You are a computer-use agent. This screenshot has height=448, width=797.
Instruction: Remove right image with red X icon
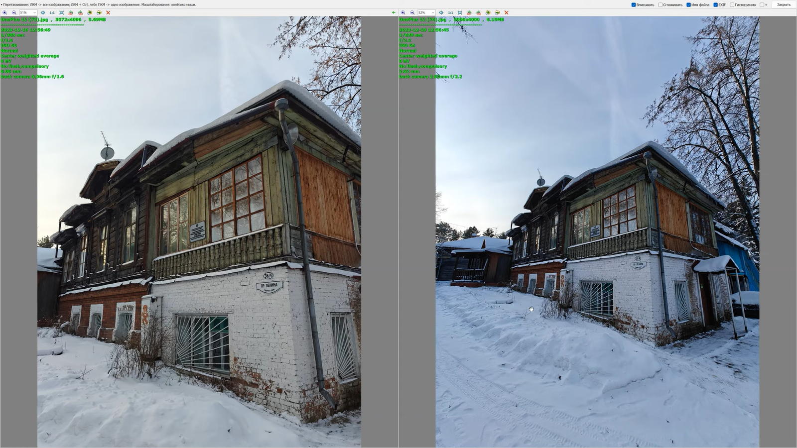point(507,12)
